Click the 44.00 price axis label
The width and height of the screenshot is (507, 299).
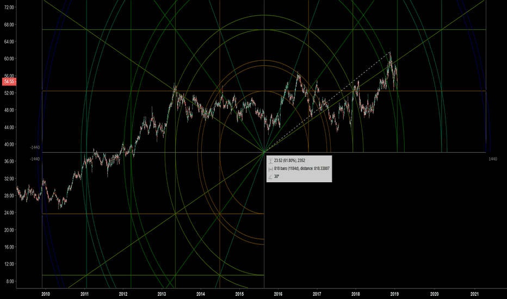[9, 127]
